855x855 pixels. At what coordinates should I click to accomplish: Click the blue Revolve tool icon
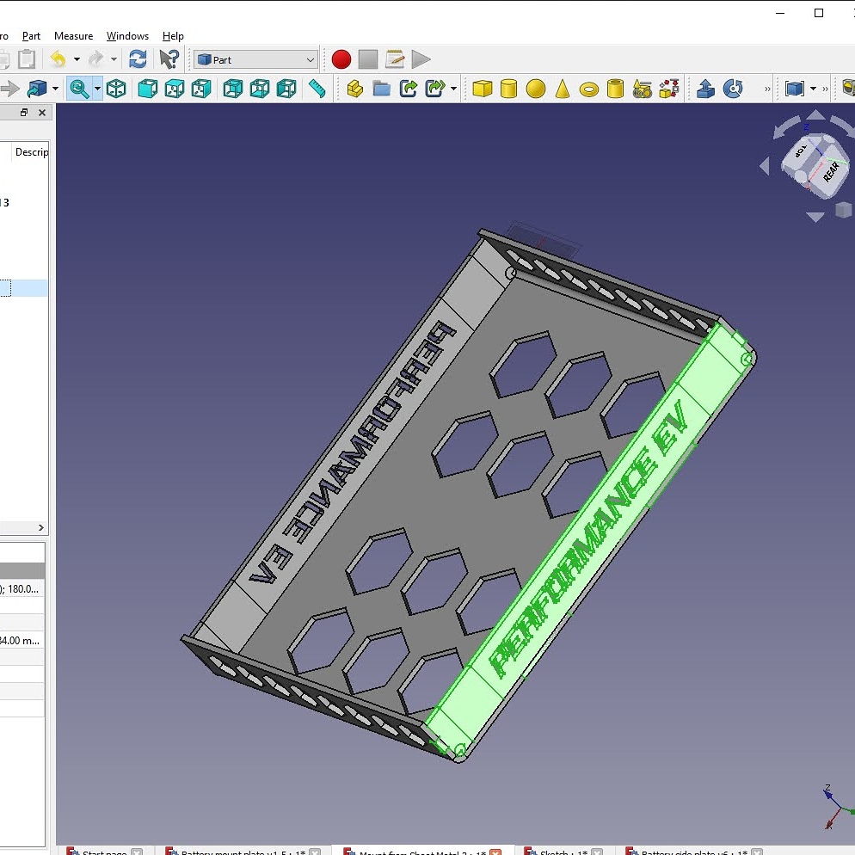pyautogui.click(x=733, y=89)
